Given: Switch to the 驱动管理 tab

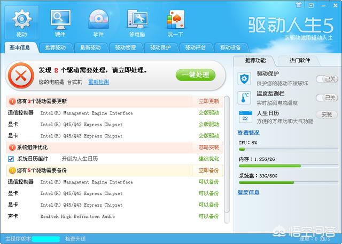Looking at the screenshot, I should [x=126, y=47].
